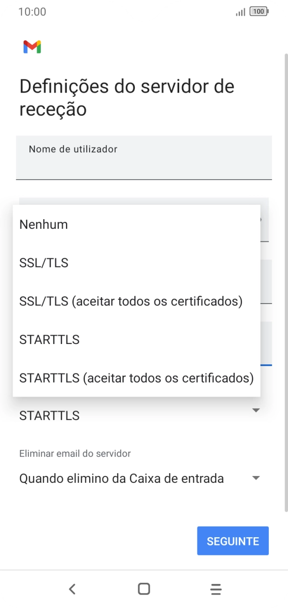The width and height of the screenshot is (288, 608).
Task: Choose STARTTLS from the list
Action: point(49,340)
